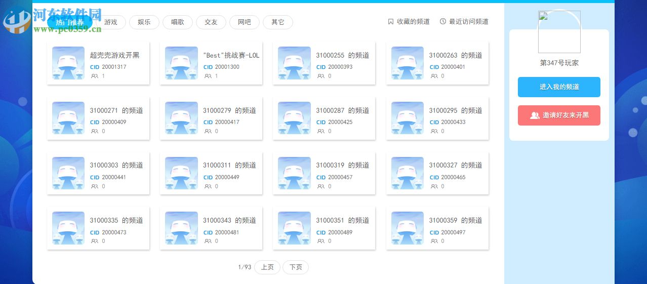
Task: Click thumbnail of 31000263 channel
Action: [x=408, y=63]
